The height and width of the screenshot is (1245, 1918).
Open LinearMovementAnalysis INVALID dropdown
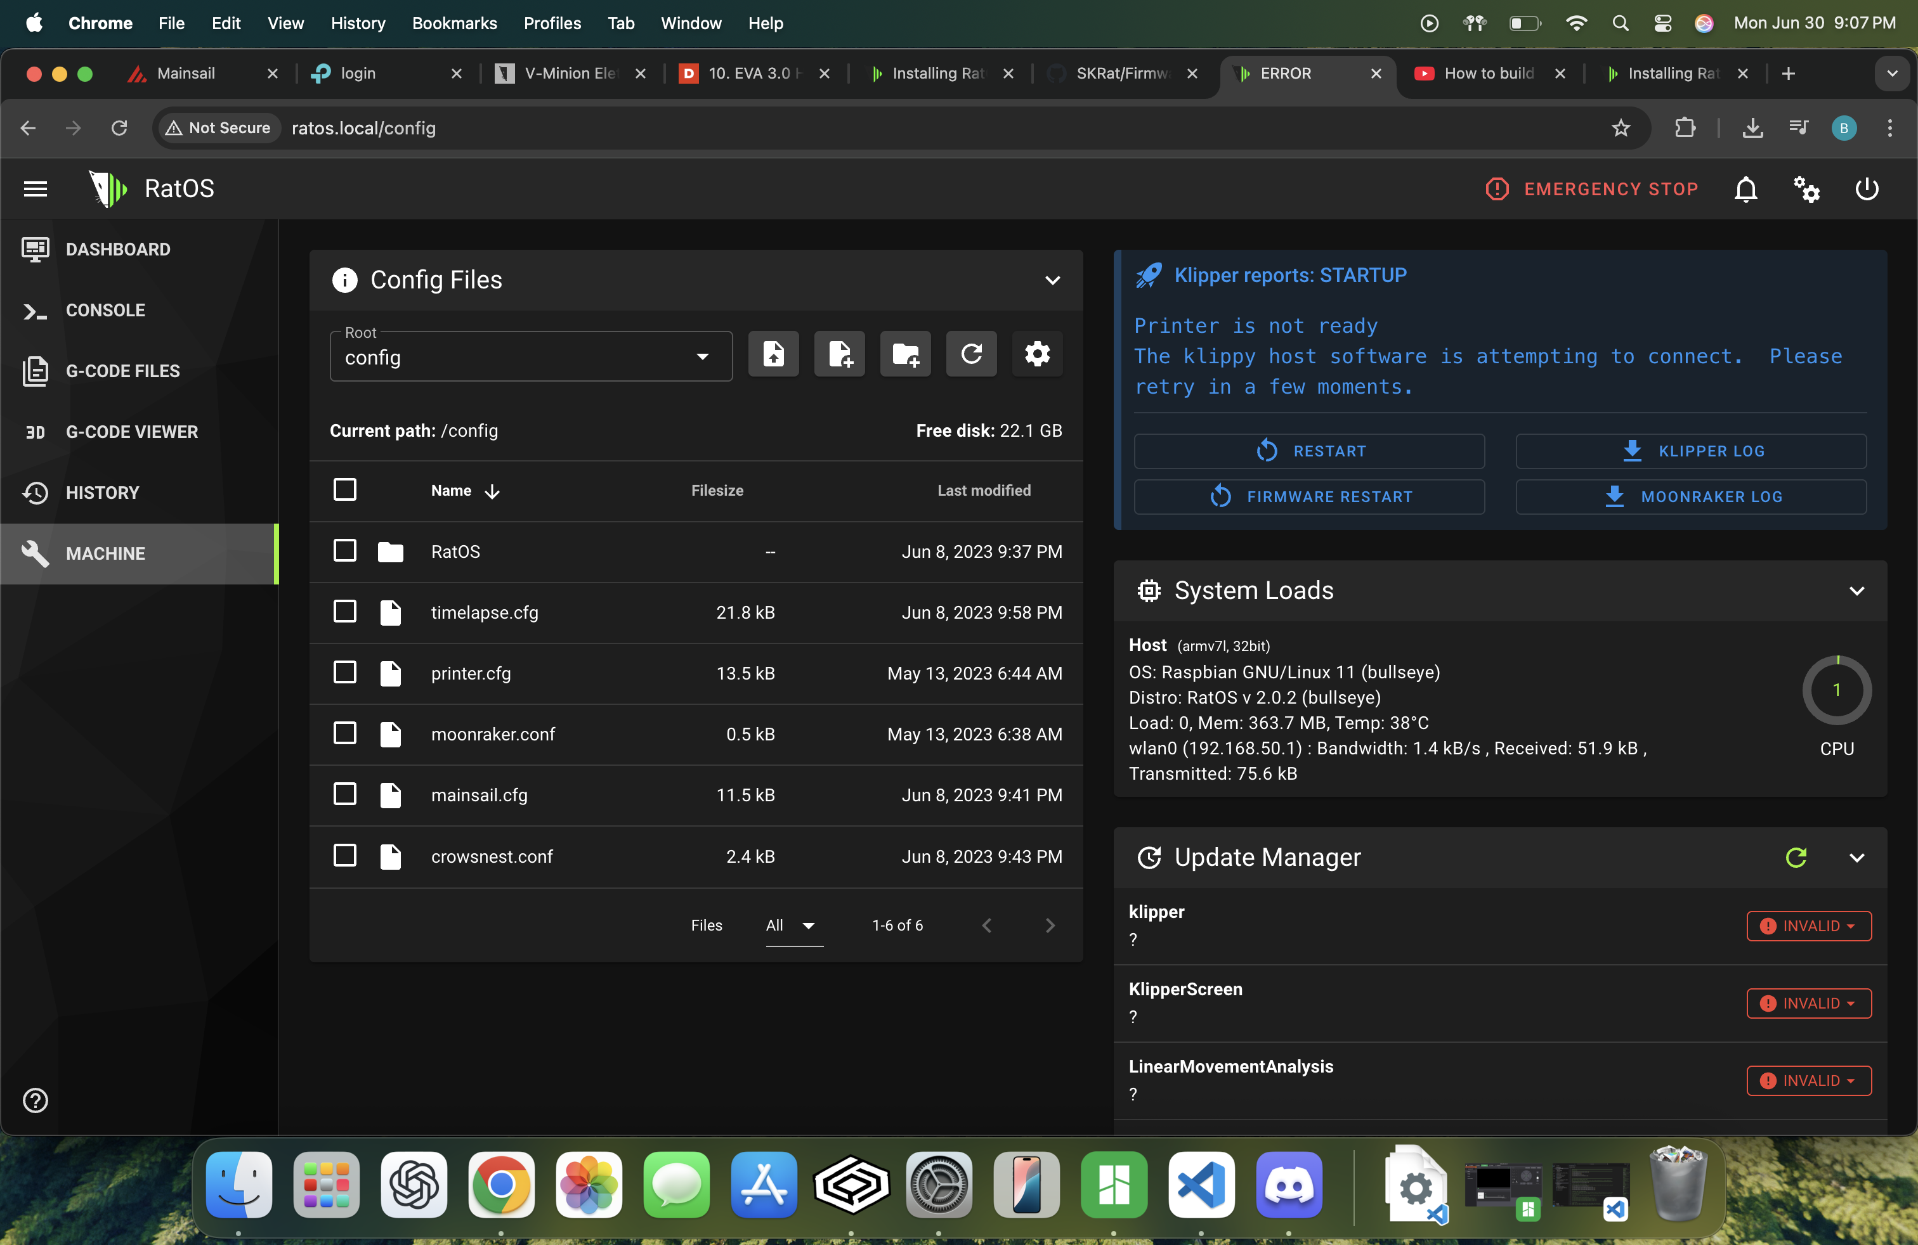[1808, 1081]
